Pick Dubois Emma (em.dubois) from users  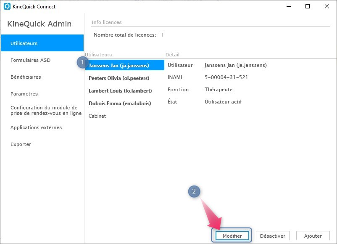(x=120, y=103)
